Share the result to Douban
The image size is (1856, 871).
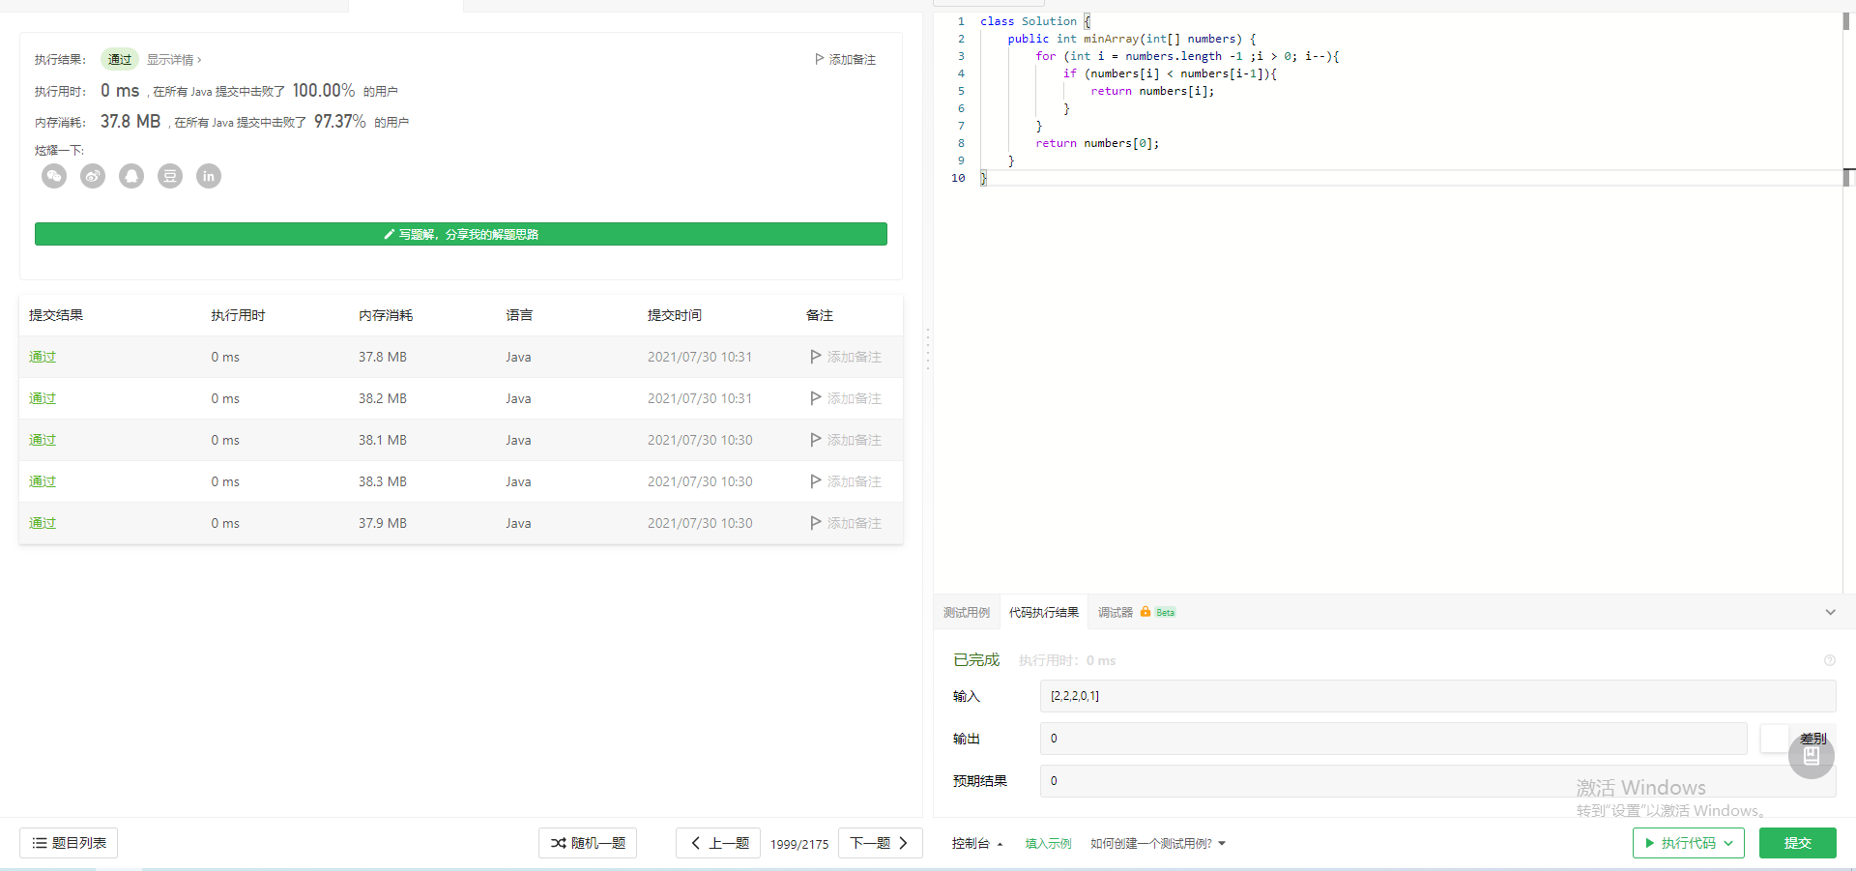coord(170,176)
